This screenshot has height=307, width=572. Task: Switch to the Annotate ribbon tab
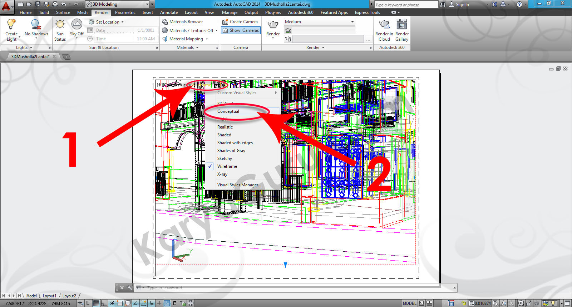(x=169, y=12)
